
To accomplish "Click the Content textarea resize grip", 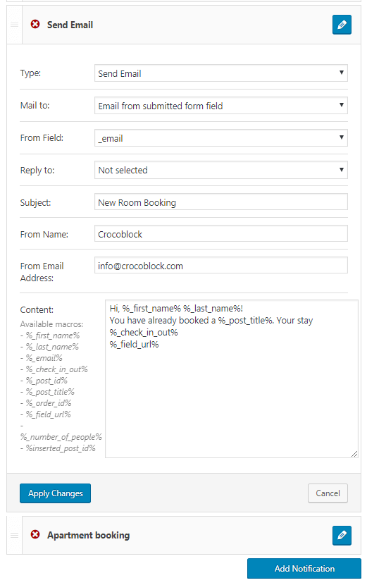I will pyautogui.click(x=354, y=454).
